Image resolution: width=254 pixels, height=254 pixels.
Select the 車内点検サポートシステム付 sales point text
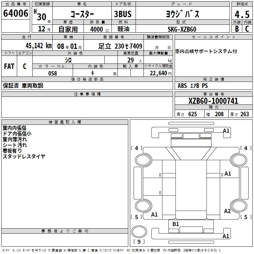pos(206,51)
